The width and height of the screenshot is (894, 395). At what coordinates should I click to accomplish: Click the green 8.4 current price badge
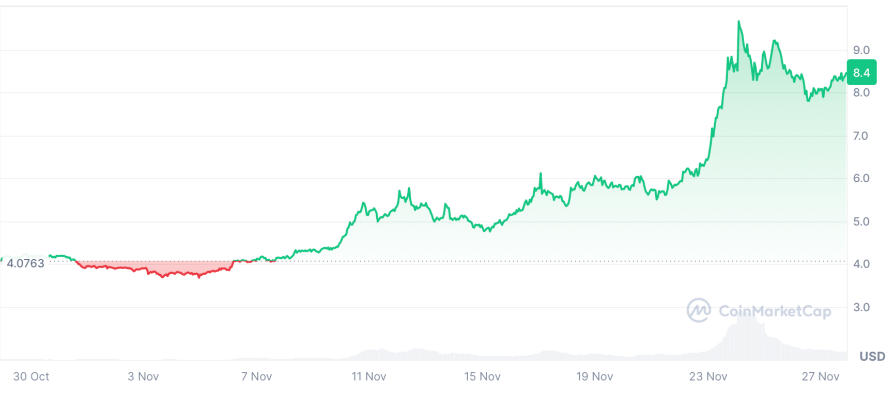coord(861,73)
